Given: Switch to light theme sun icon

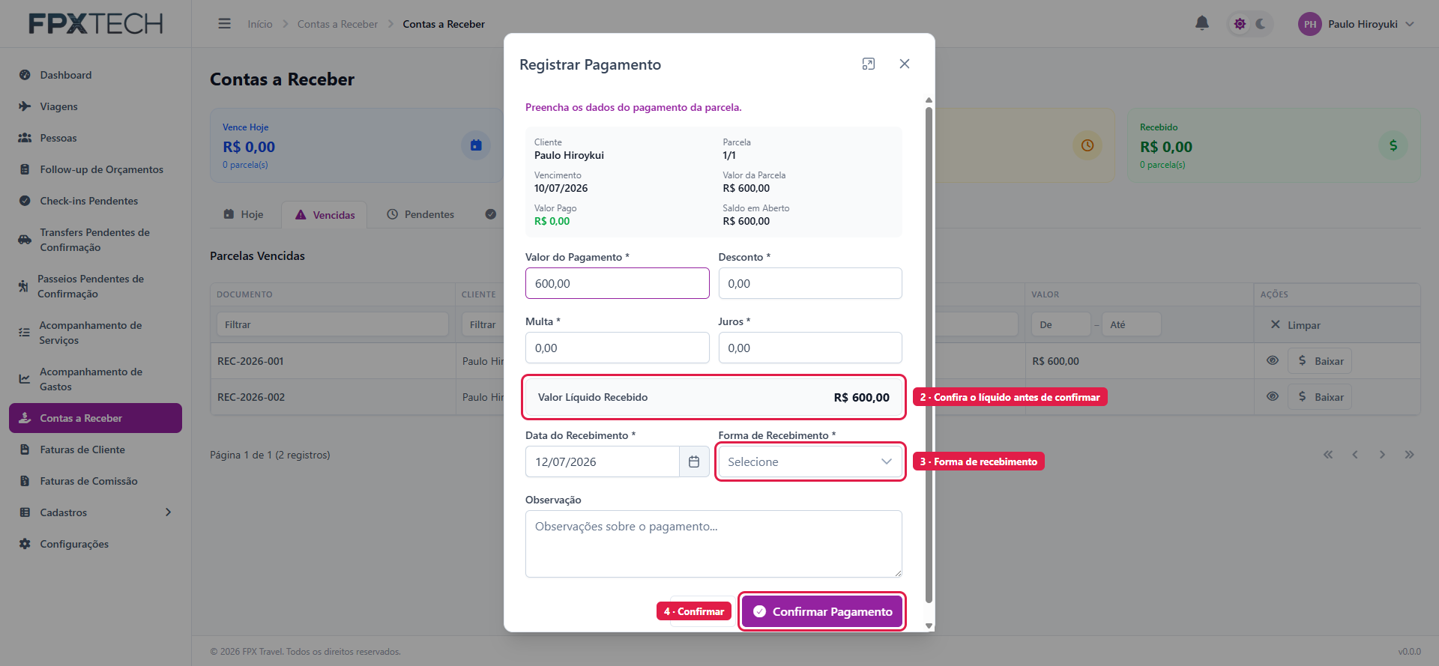Looking at the screenshot, I should [x=1240, y=24].
